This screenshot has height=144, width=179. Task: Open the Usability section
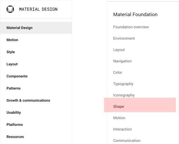pyautogui.click(x=14, y=113)
